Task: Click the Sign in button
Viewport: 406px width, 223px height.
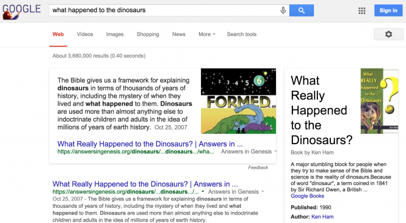Action: (388, 10)
